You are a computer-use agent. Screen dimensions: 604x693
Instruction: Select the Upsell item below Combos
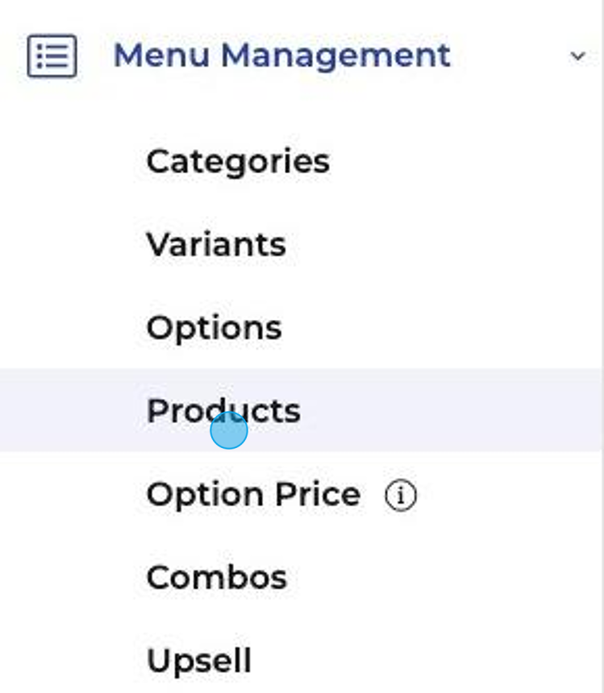tap(198, 662)
